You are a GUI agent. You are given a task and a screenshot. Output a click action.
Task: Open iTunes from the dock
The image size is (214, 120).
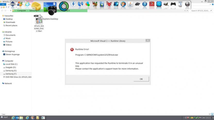145,4
